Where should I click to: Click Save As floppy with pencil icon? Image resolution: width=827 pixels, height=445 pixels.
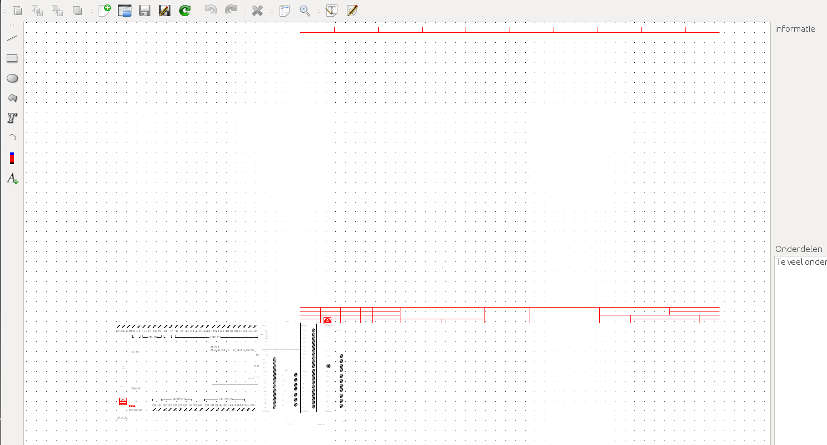pyautogui.click(x=165, y=10)
